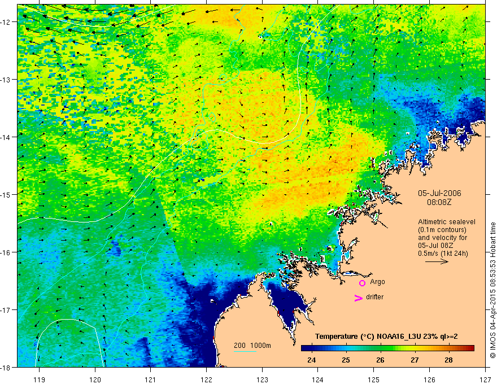Screen dimensions: 497x384
Task: Click the colorbar tick label 25
Action: (x=346, y=360)
